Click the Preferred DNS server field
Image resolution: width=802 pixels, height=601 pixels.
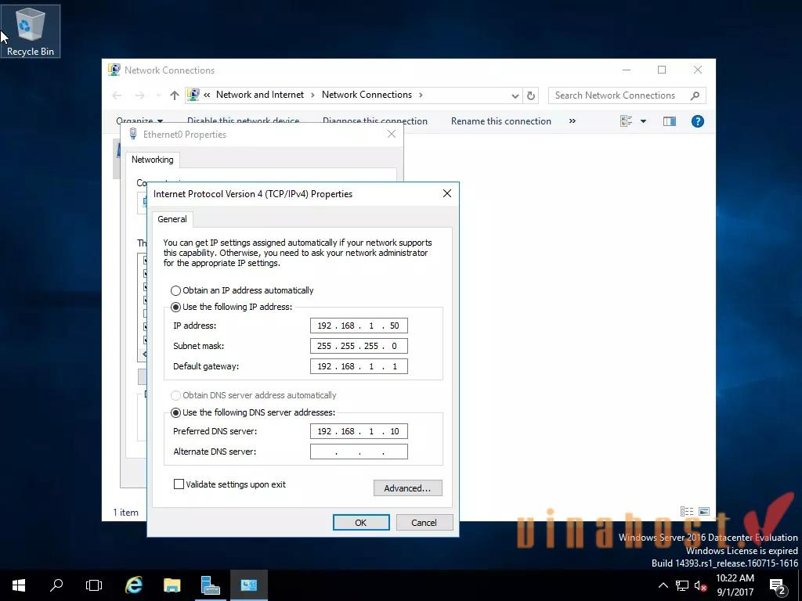pyautogui.click(x=359, y=431)
